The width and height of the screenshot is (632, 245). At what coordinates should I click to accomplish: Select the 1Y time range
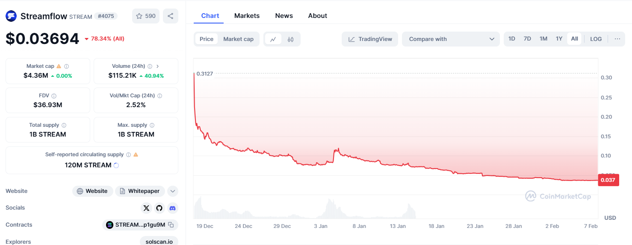click(x=559, y=39)
